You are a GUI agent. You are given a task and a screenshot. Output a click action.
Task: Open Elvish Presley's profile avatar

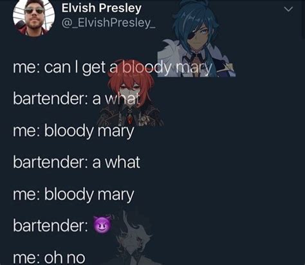point(33,17)
